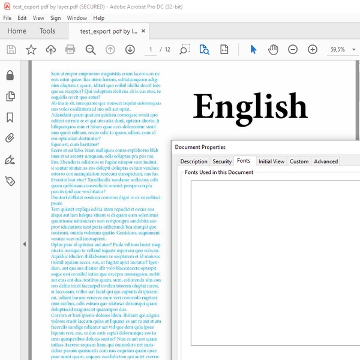
Task: Zoom out with minus icon
Action: (x=293, y=50)
